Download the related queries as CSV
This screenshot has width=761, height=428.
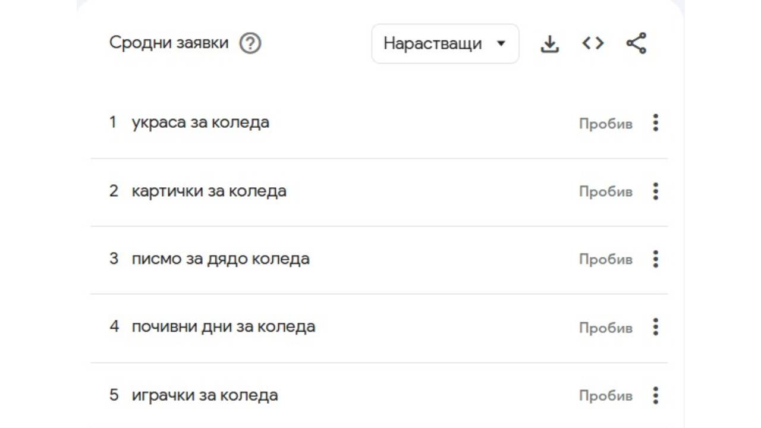click(x=549, y=43)
